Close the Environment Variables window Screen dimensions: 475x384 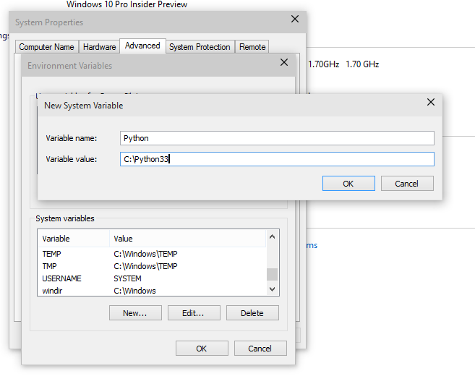(x=284, y=62)
